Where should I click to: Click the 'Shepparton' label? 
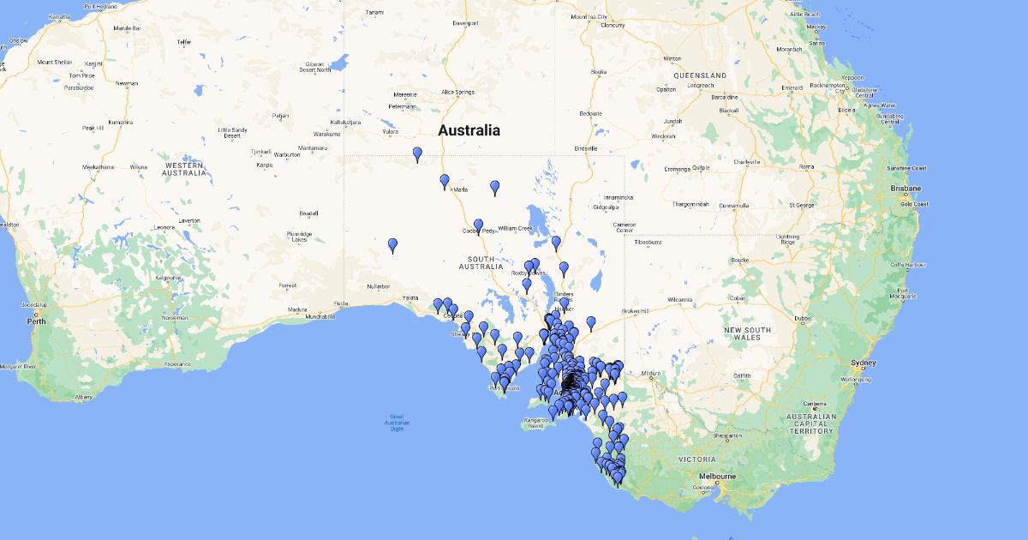(726, 435)
